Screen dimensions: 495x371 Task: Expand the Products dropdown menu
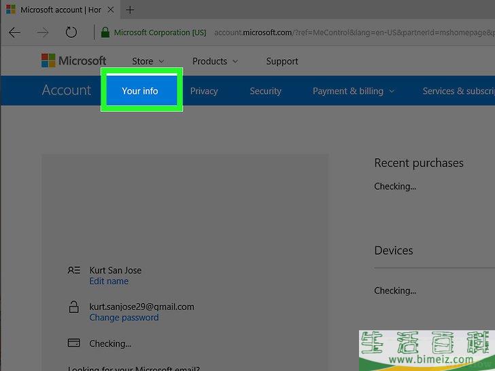point(215,61)
